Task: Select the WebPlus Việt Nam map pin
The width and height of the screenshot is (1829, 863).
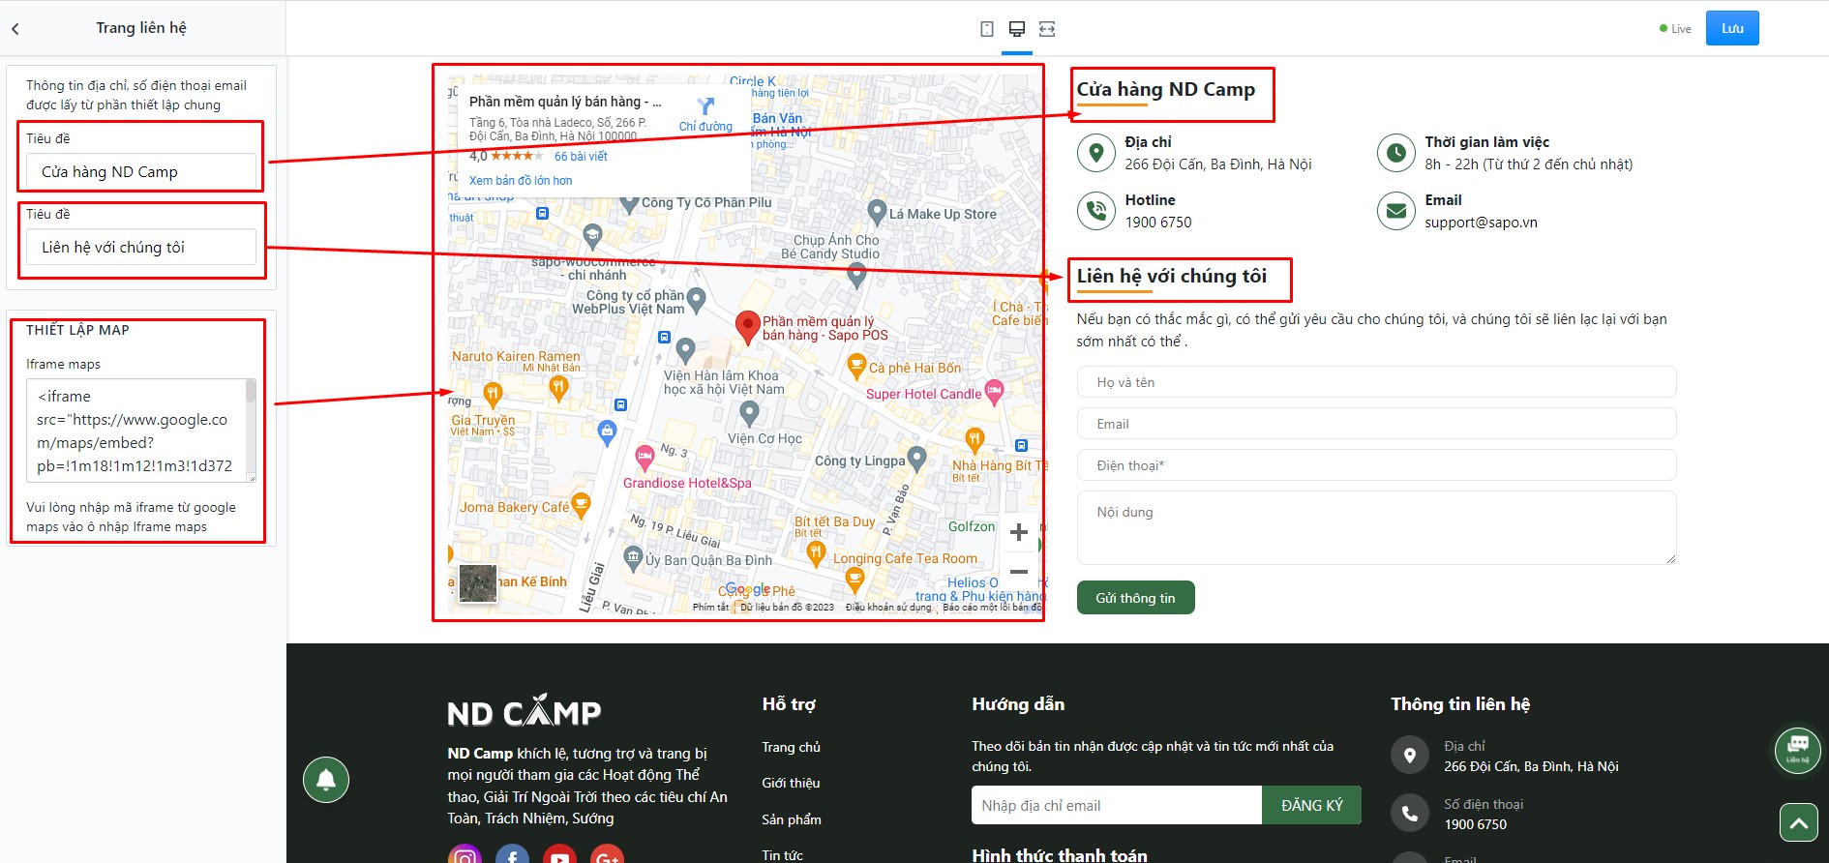Action: [x=696, y=299]
